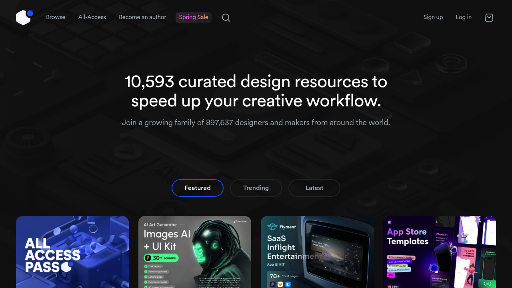This screenshot has height=288, width=512.
Task: Click the Sign up button
Action: click(433, 17)
